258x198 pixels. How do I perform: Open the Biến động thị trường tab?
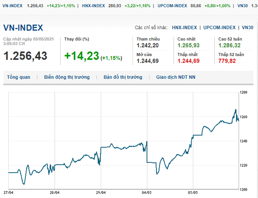point(67,77)
